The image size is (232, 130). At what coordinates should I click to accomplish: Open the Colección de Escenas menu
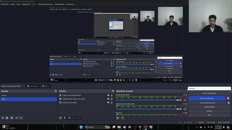[45, 4]
